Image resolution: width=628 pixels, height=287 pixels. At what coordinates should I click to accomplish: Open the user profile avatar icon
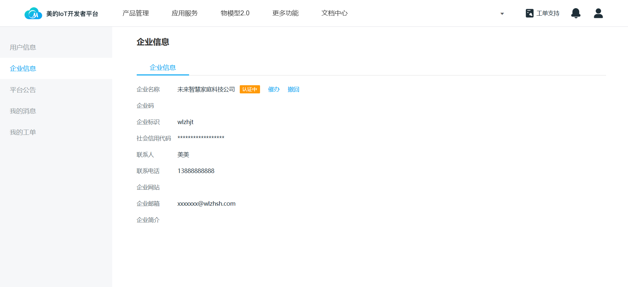click(598, 13)
